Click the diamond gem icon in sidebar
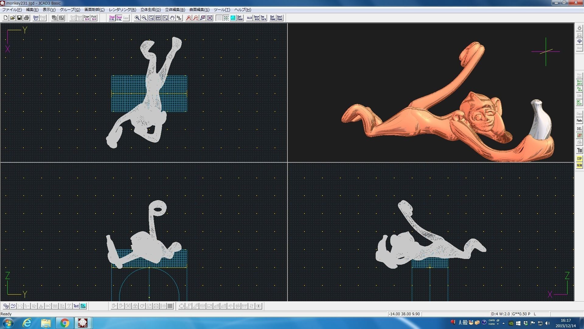Screen dimensions: 584x329 [579, 41]
